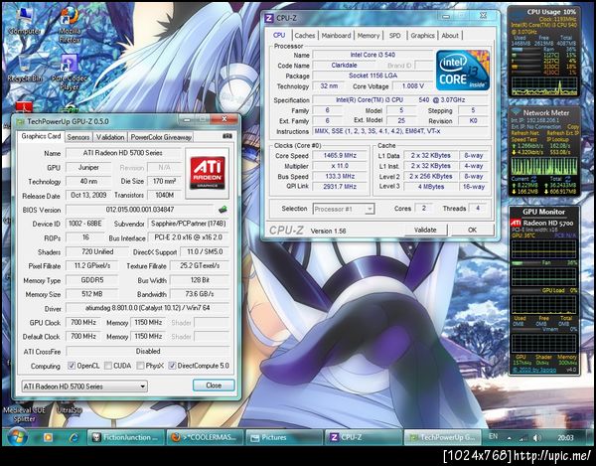
Task: Click the Network Meter wifi icon
Action: (x=516, y=112)
